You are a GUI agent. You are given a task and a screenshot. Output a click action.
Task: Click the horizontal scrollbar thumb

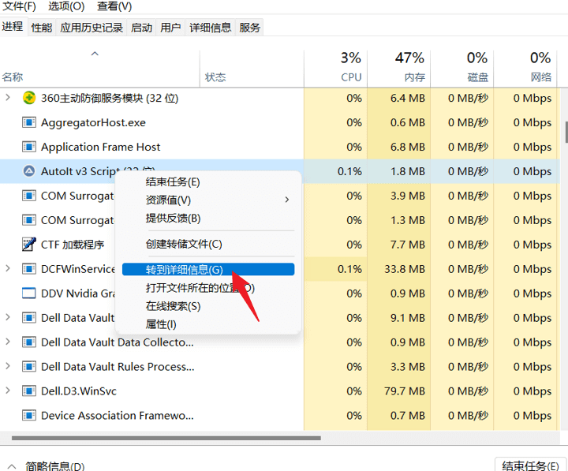click(166, 438)
